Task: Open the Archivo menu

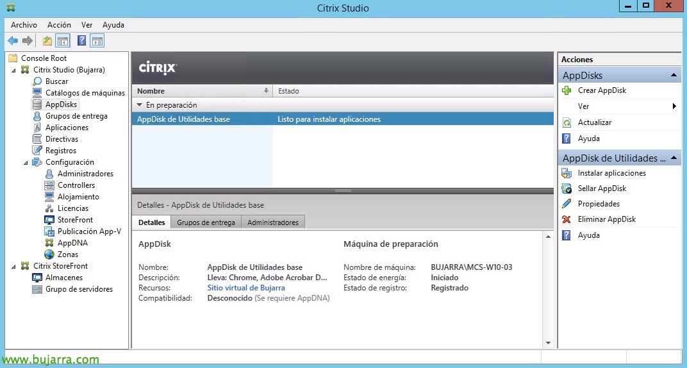Action: point(24,25)
